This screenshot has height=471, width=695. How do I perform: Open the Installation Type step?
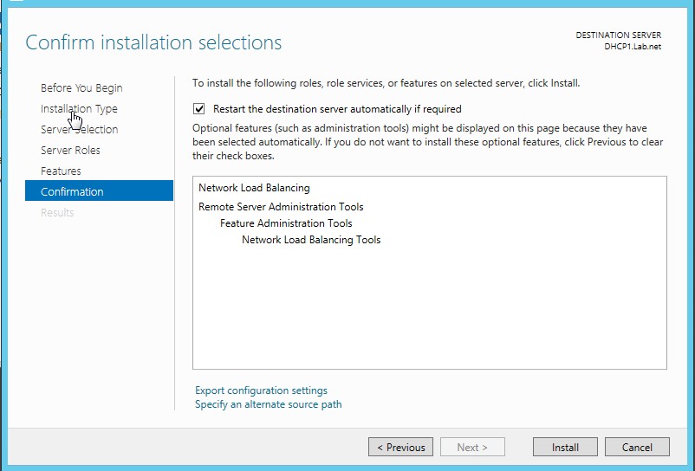coord(79,109)
